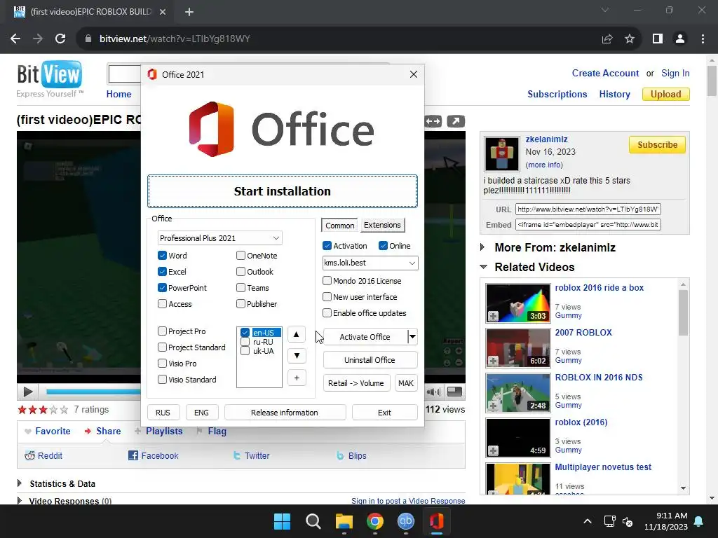
Task: Click the volume speaker icon in video player
Action: point(433,392)
